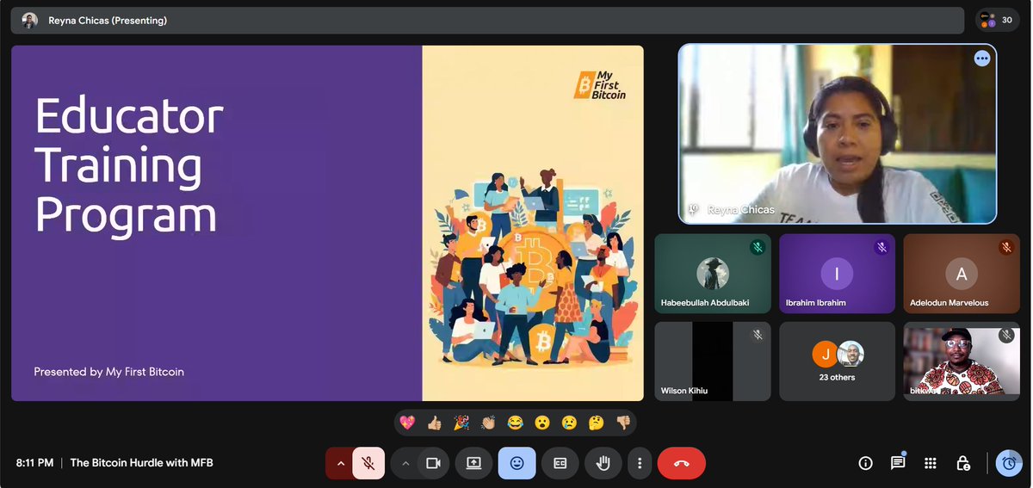Send sad face emoji reaction
The image size is (1033, 488).
[569, 423]
